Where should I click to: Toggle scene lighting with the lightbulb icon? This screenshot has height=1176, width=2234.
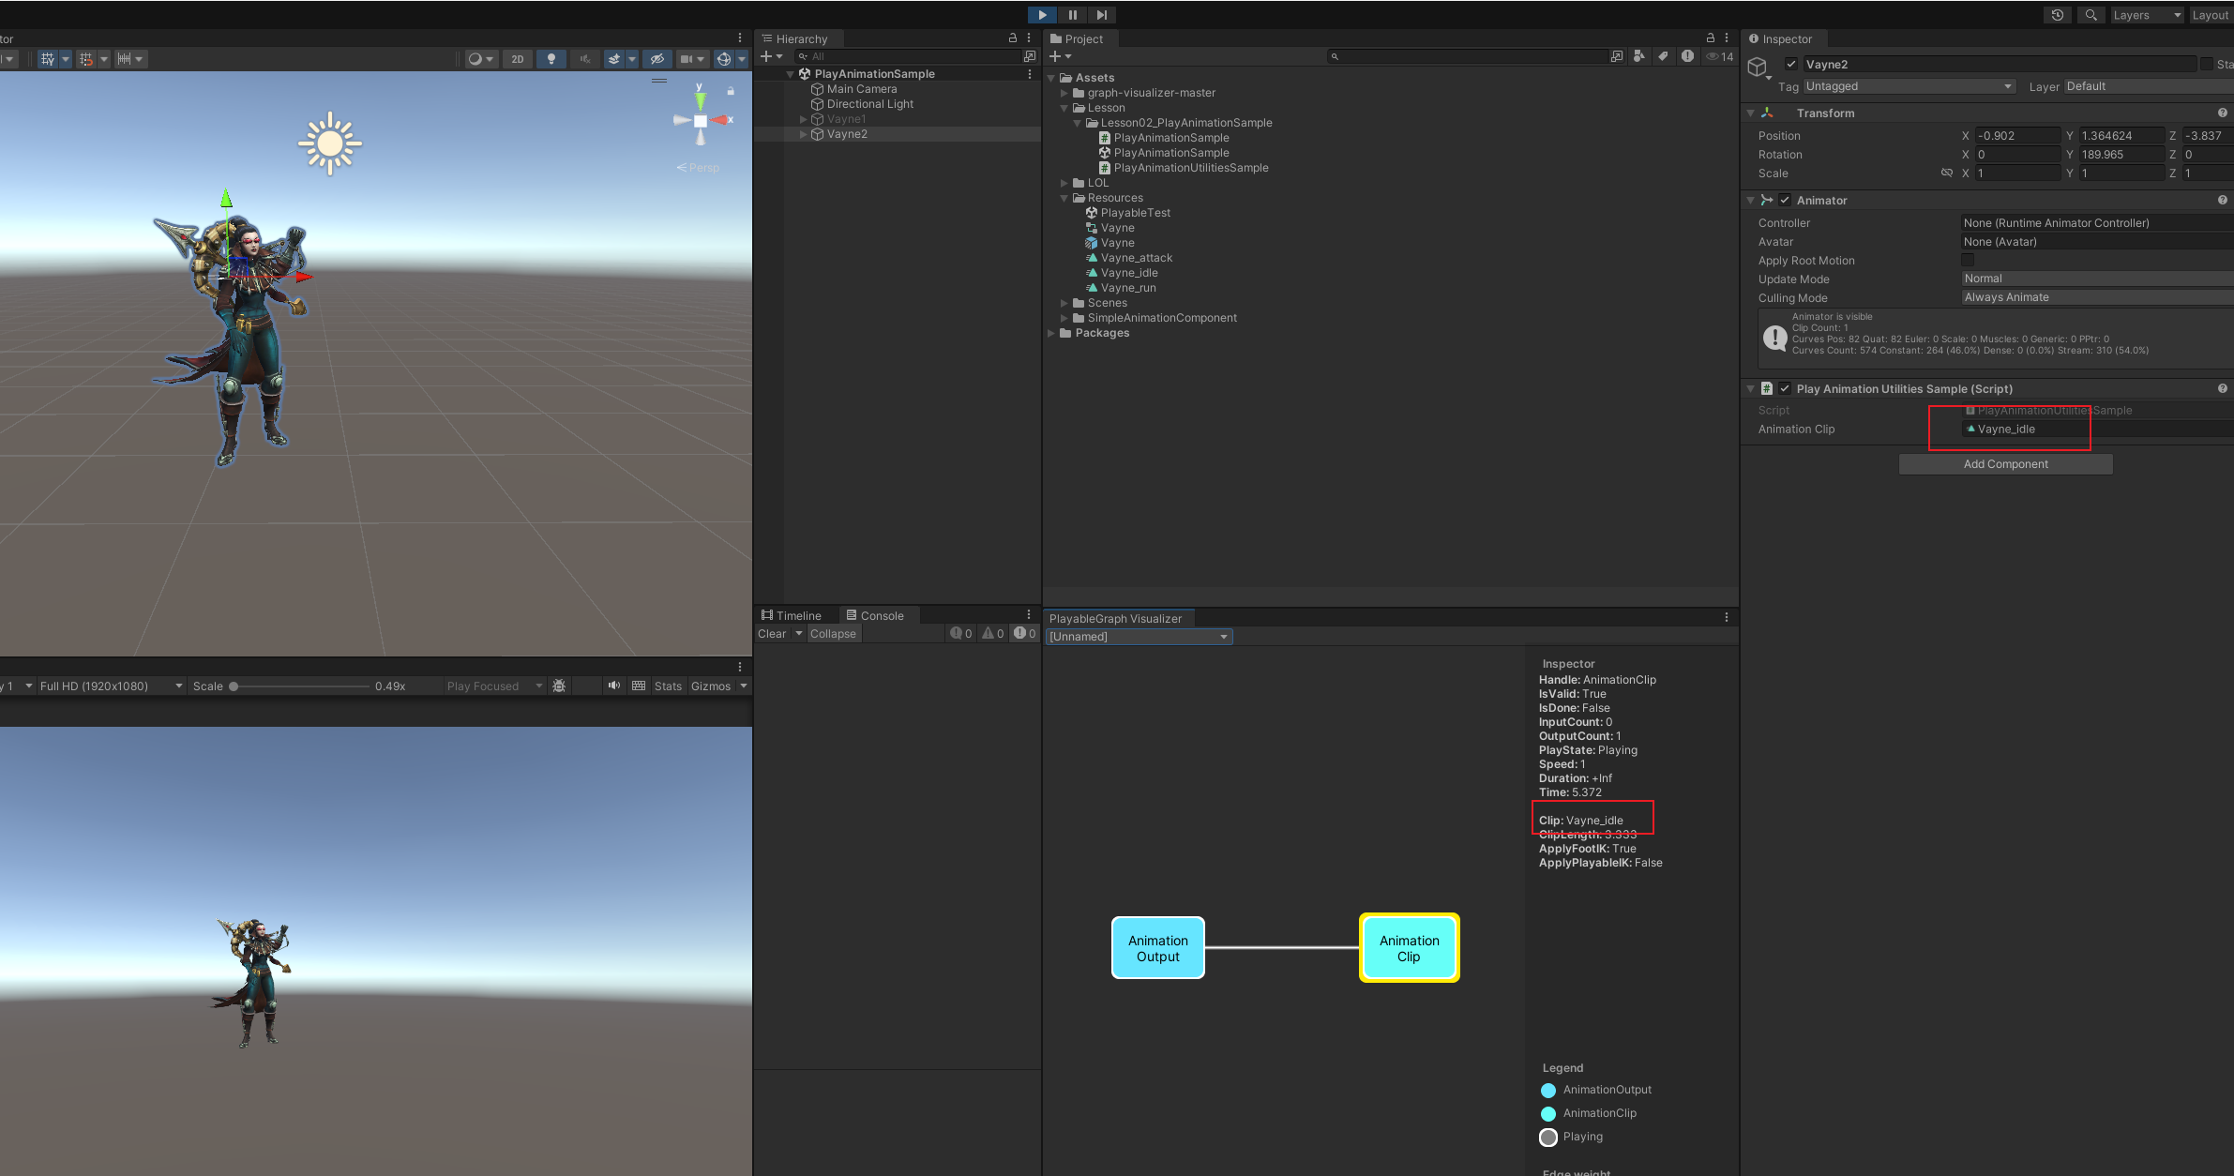click(x=551, y=59)
